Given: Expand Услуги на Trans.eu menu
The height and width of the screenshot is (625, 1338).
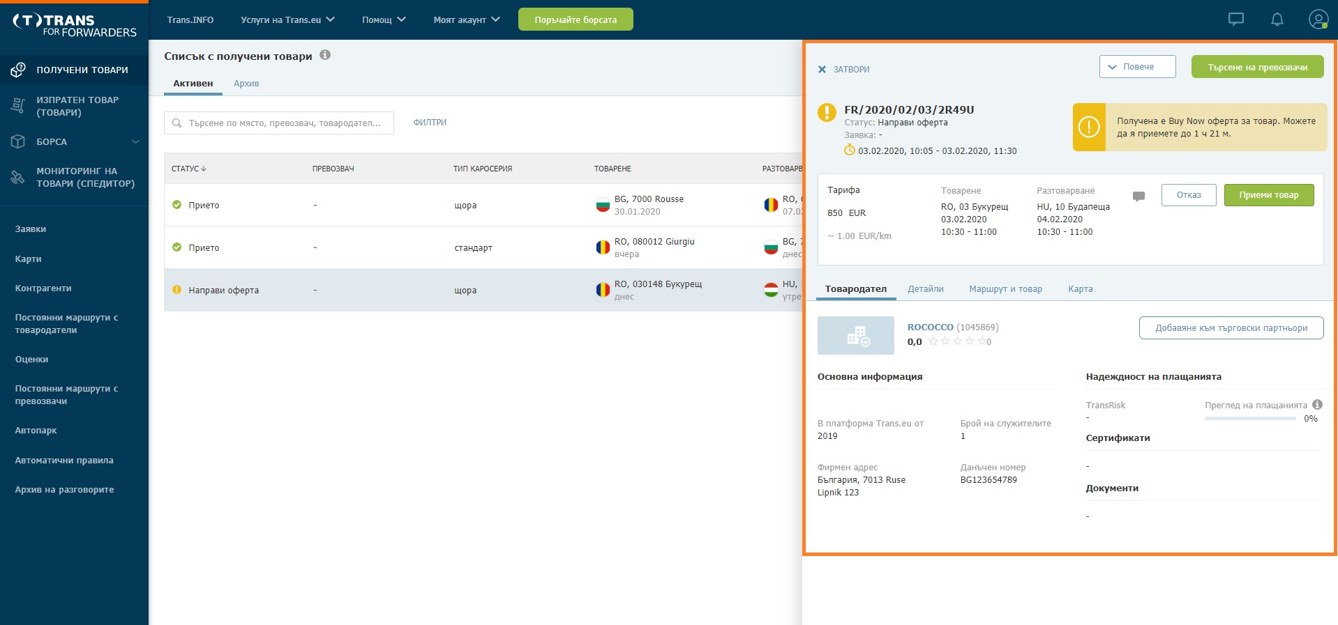Looking at the screenshot, I should coord(287,20).
